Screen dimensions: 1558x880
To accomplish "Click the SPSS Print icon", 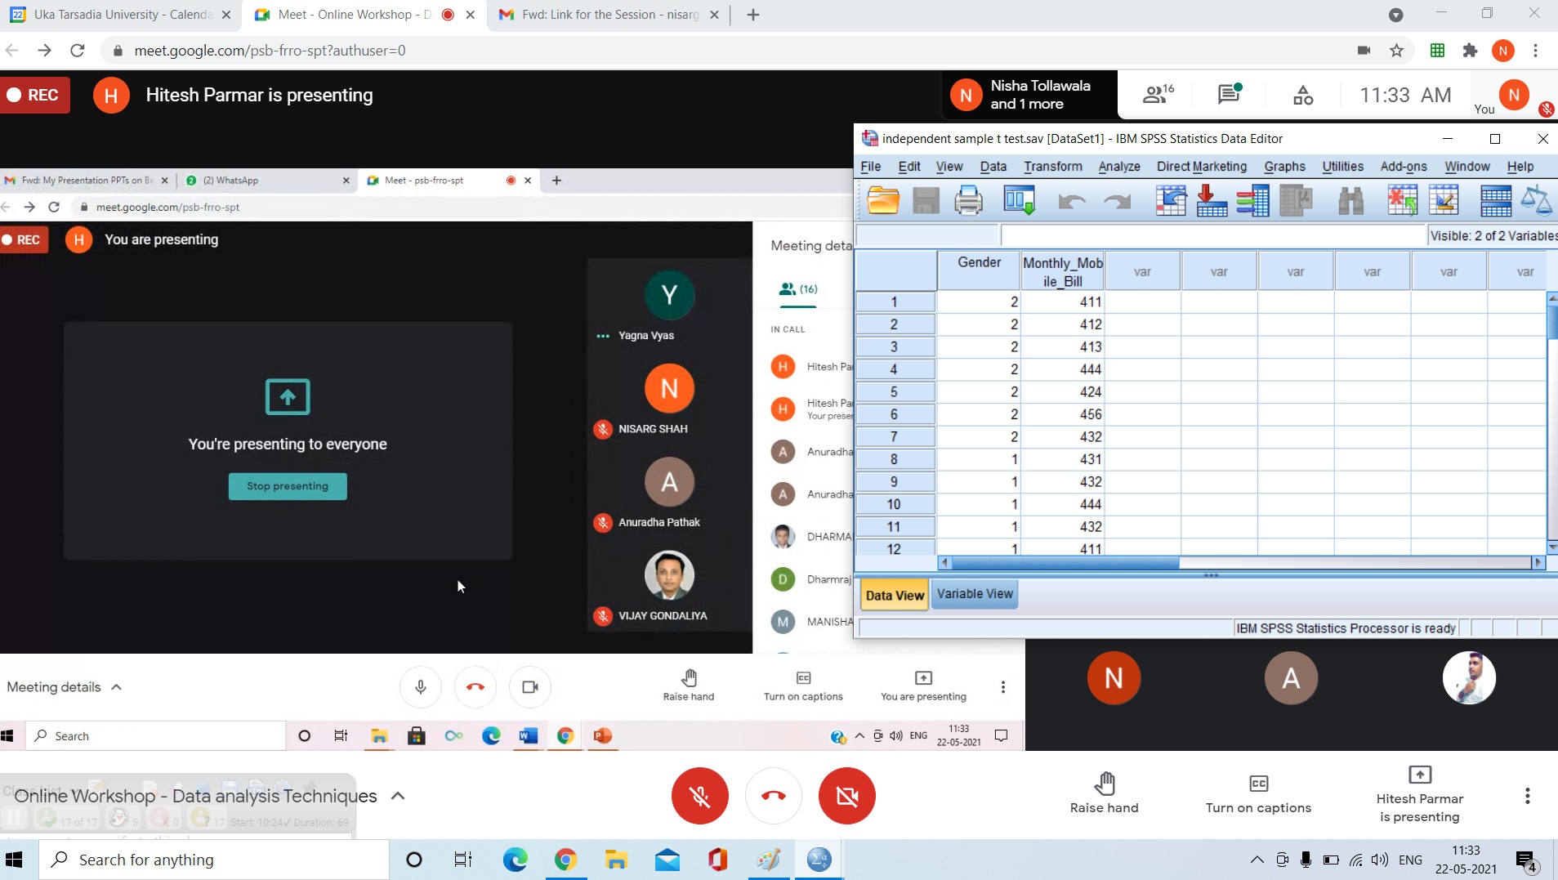I will pyautogui.click(x=968, y=200).
